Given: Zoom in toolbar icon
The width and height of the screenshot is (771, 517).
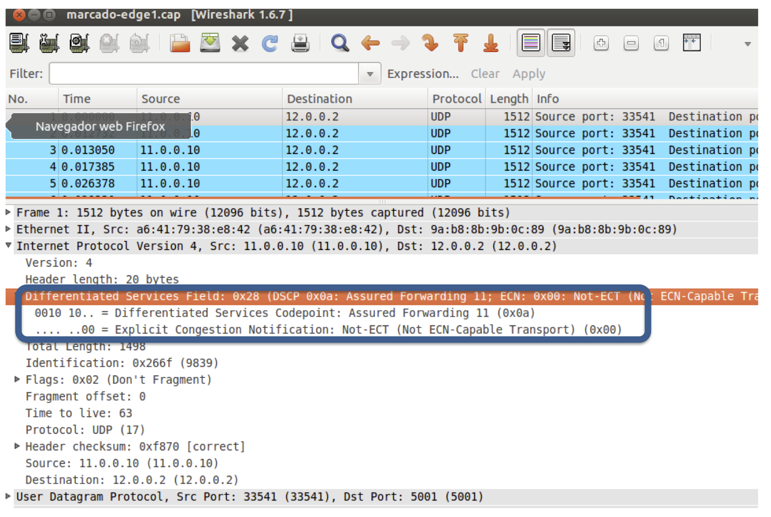Looking at the screenshot, I should tap(601, 43).
